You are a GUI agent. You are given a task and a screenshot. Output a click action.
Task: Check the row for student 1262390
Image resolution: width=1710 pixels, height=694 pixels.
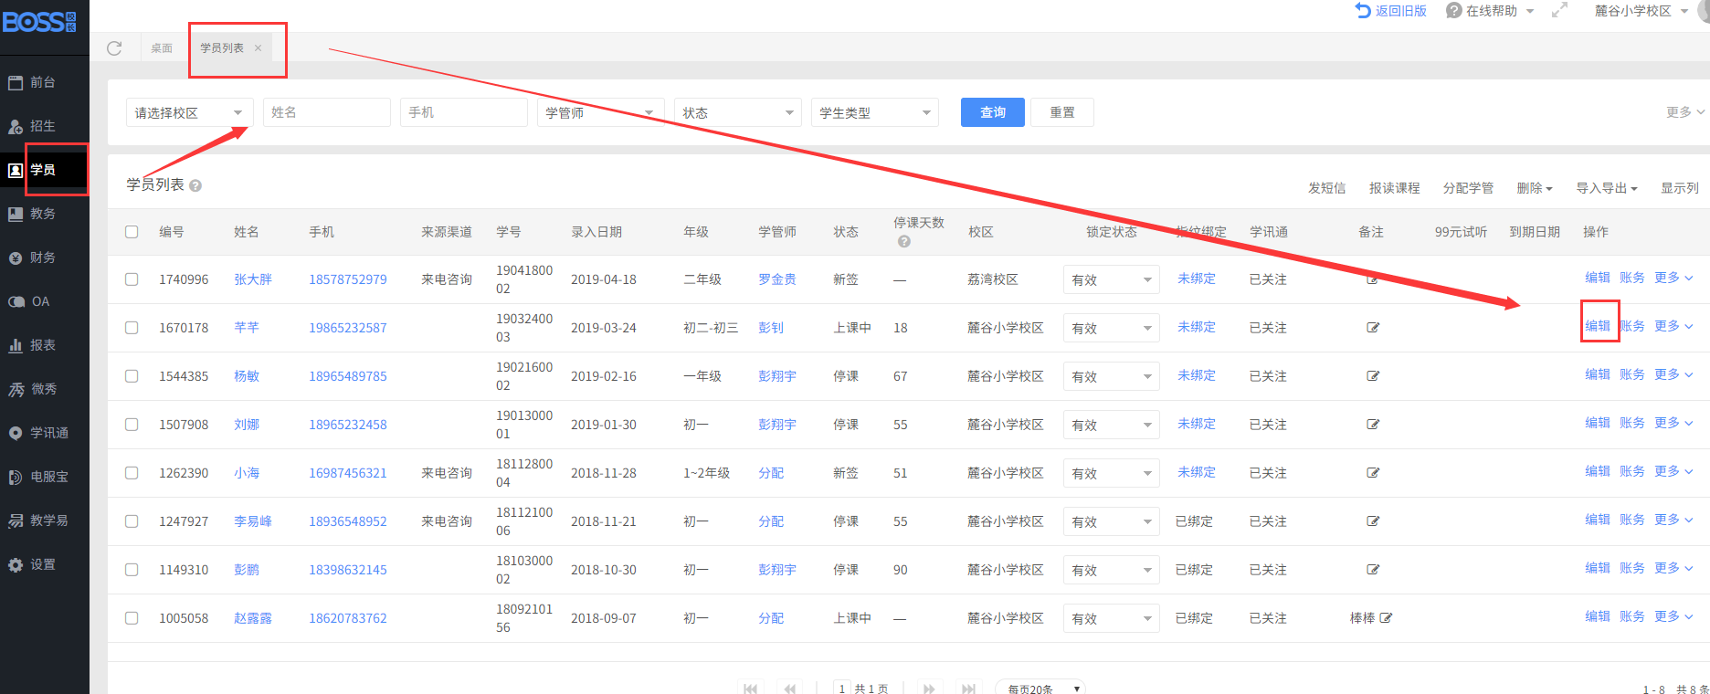[132, 473]
